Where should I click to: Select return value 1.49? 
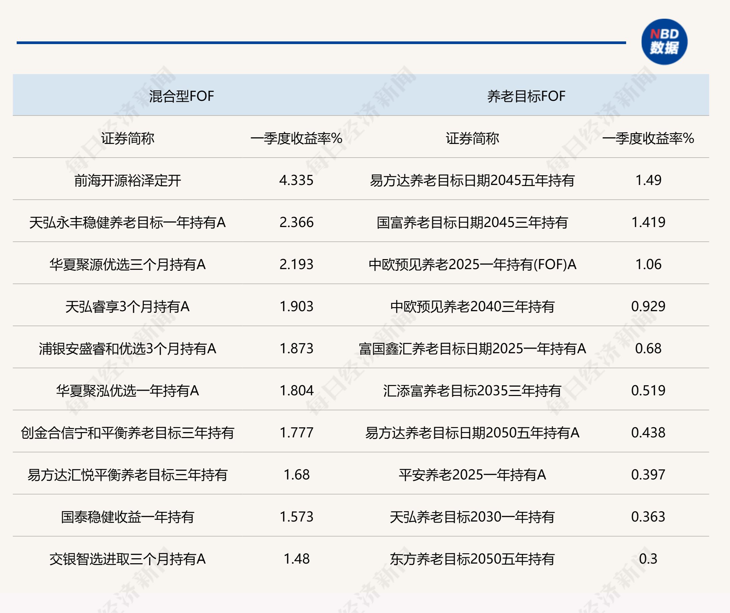point(648,180)
